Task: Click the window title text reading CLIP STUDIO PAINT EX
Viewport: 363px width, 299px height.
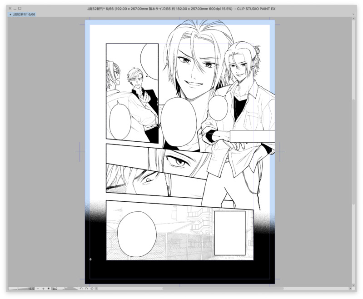Action: pos(256,9)
